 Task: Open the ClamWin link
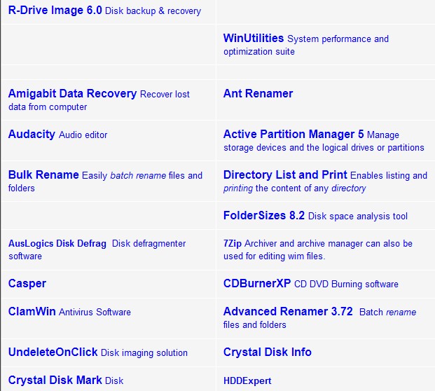(x=32, y=312)
